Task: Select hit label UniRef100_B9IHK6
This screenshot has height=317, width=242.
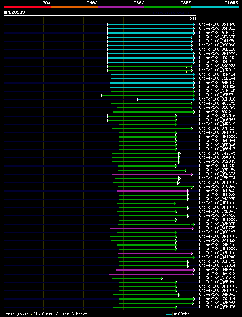Action: [217, 25]
